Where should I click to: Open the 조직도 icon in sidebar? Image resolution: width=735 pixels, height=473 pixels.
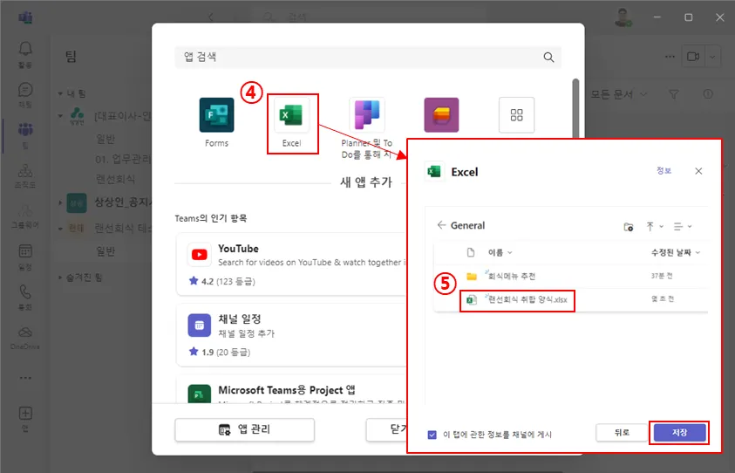(x=25, y=176)
